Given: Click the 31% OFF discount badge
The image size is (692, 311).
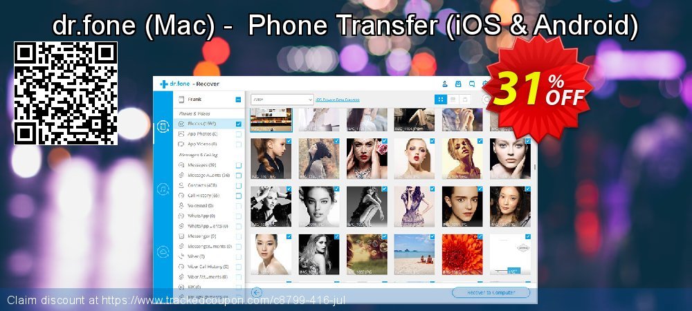Looking at the screenshot, I should (538, 88).
